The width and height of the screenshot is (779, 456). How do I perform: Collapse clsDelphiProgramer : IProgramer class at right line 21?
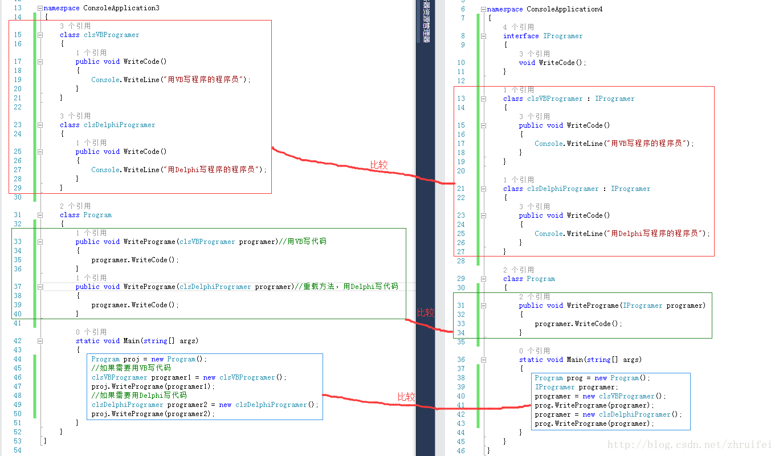(x=483, y=189)
